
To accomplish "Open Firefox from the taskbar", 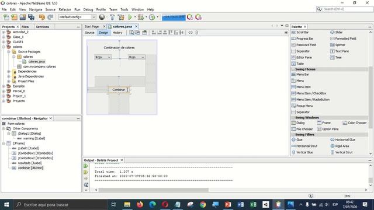I will point(140,205).
